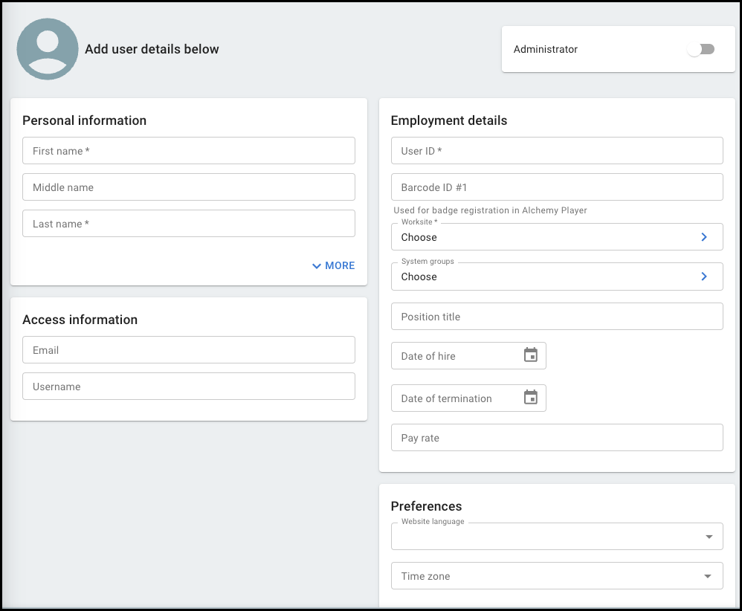Click the Username text box

pyautogui.click(x=188, y=387)
